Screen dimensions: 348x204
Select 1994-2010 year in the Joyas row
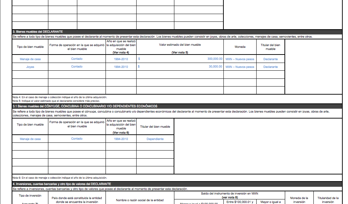point(121,67)
